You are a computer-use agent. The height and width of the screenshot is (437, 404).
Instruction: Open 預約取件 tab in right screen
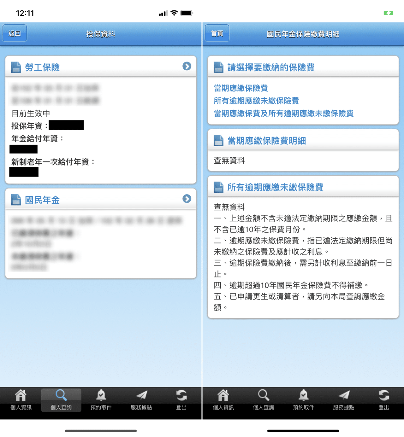point(303,400)
